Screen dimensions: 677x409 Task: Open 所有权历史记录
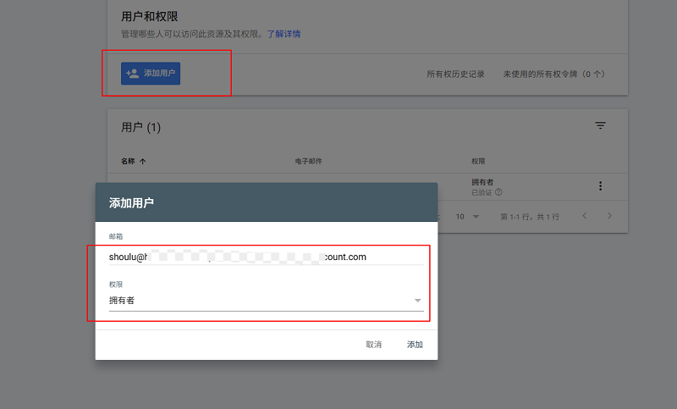[x=455, y=75]
